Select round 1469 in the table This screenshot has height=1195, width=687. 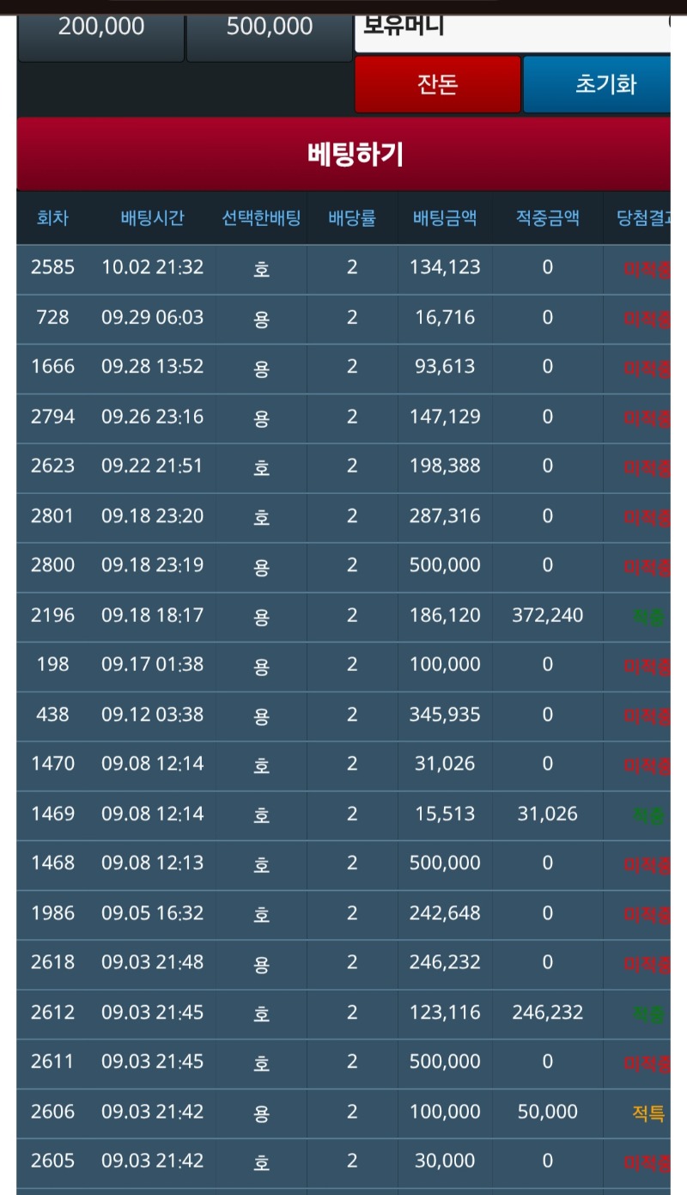click(52, 814)
